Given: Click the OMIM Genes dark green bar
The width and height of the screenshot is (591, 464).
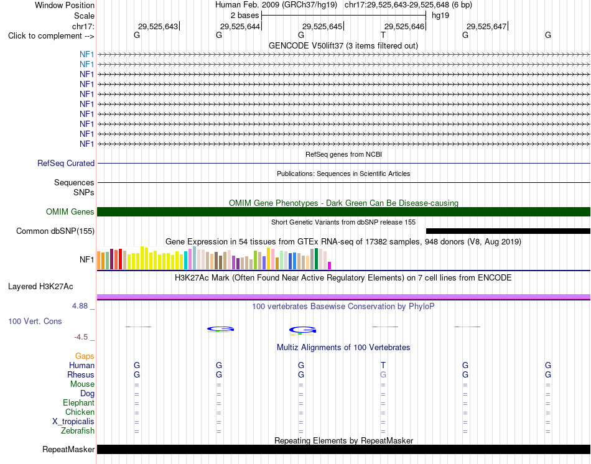Looking at the screenshot, I should pos(344,212).
